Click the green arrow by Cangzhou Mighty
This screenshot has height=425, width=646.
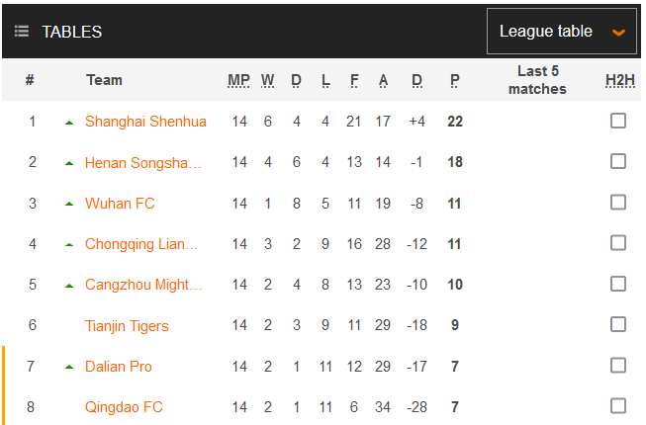[69, 286]
